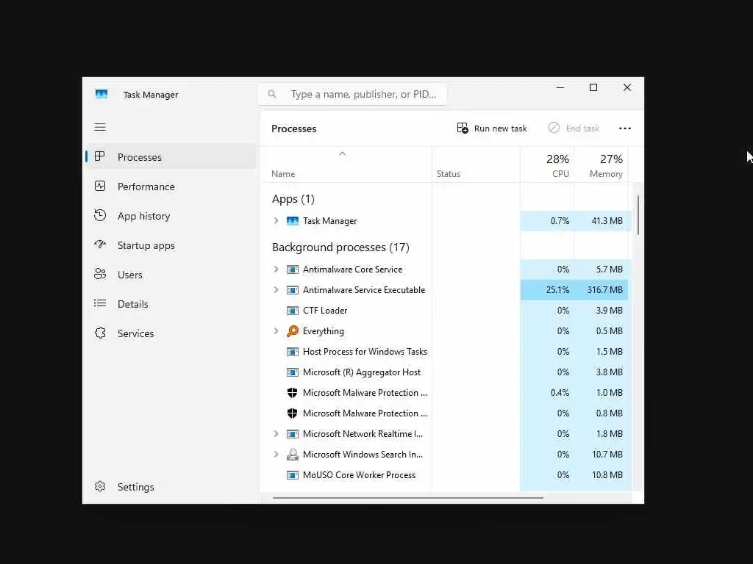Sort by the CPU column header
Screen dimensions: 753x564
pos(547,164)
